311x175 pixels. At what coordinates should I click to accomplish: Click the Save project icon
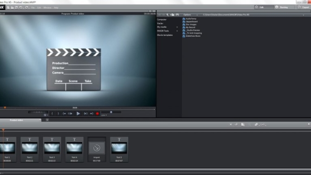tap(16, 7)
